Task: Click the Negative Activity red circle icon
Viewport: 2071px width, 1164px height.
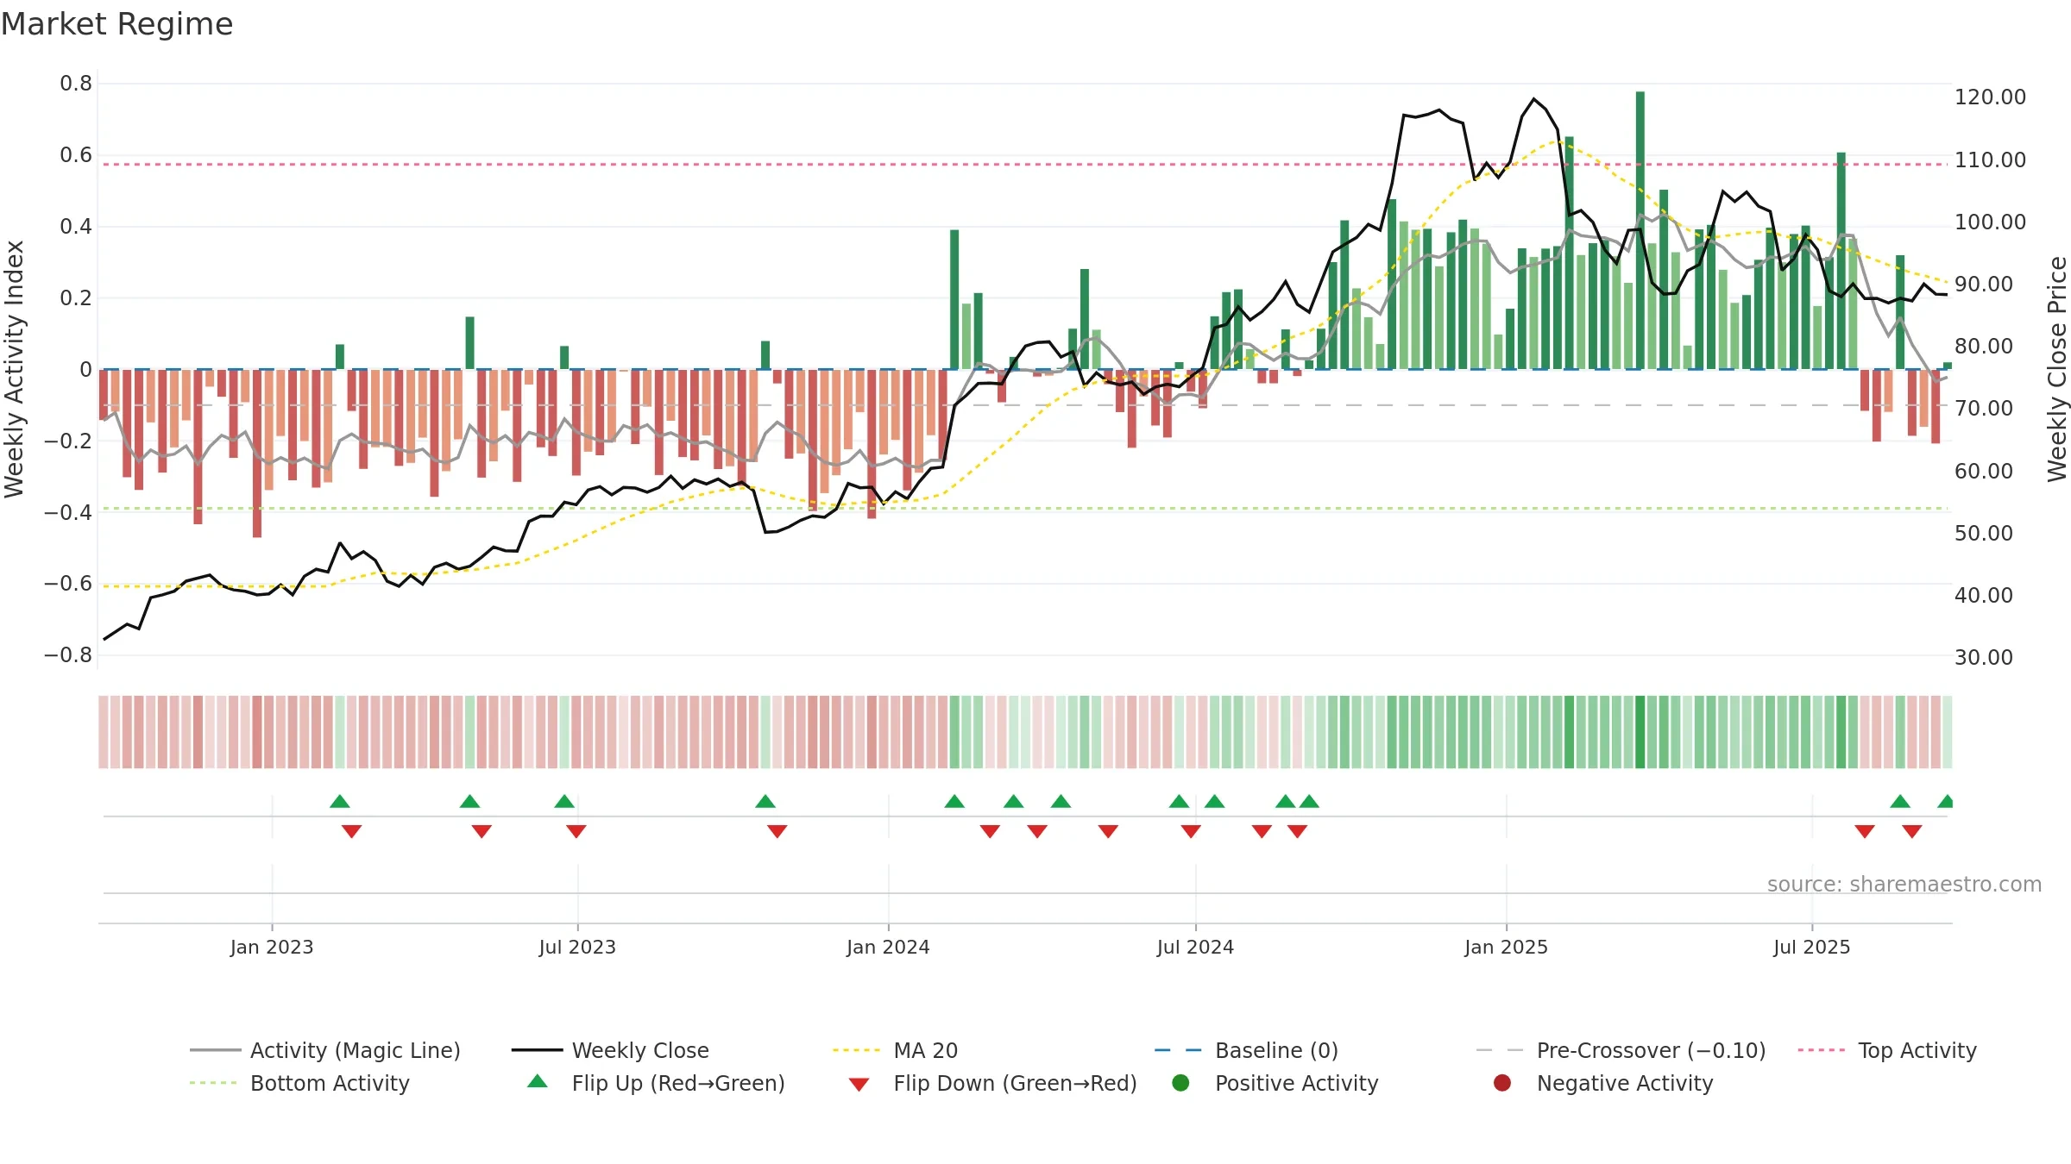Action: pyautogui.click(x=1502, y=1083)
